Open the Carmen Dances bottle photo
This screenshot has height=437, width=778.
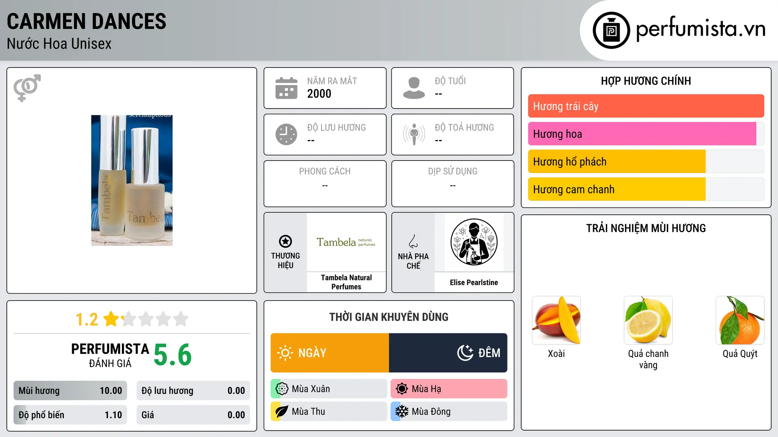point(132,181)
